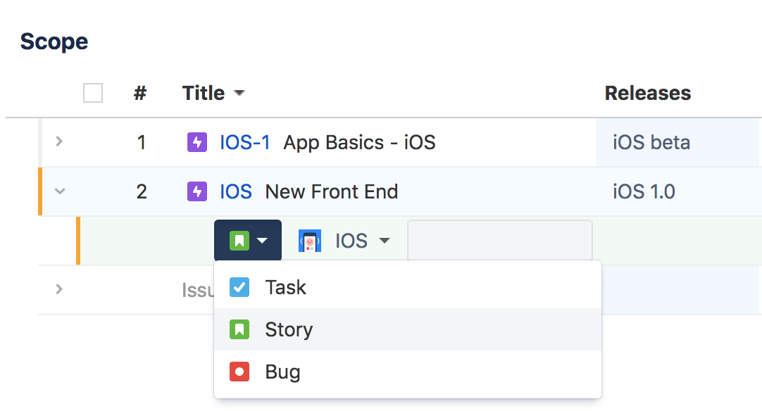Click the # column header

140,93
